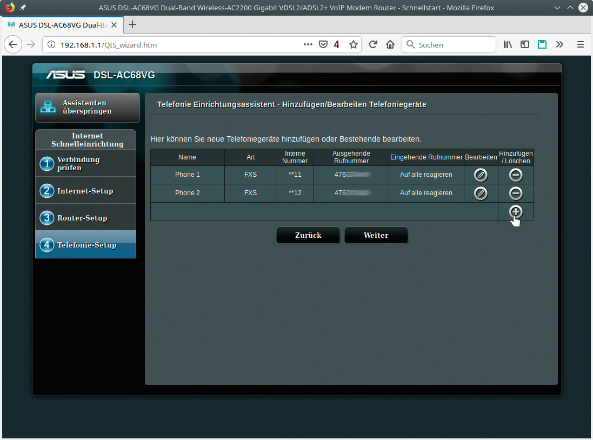Click 'FXS' type in Phone 2 row
The image size is (593, 440).
[250, 193]
